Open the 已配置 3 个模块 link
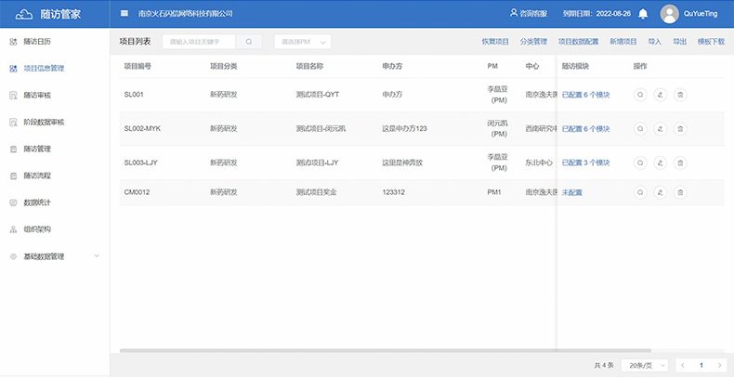This screenshot has height=378, width=734. pyautogui.click(x=586, y=163)
